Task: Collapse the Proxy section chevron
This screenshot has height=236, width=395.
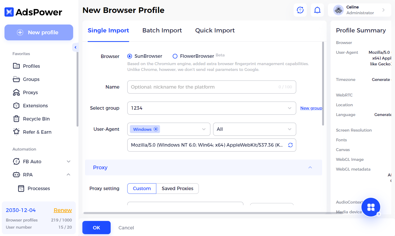Action: (310, 167)
